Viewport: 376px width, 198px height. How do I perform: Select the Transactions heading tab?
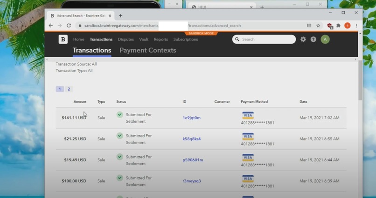92,50
